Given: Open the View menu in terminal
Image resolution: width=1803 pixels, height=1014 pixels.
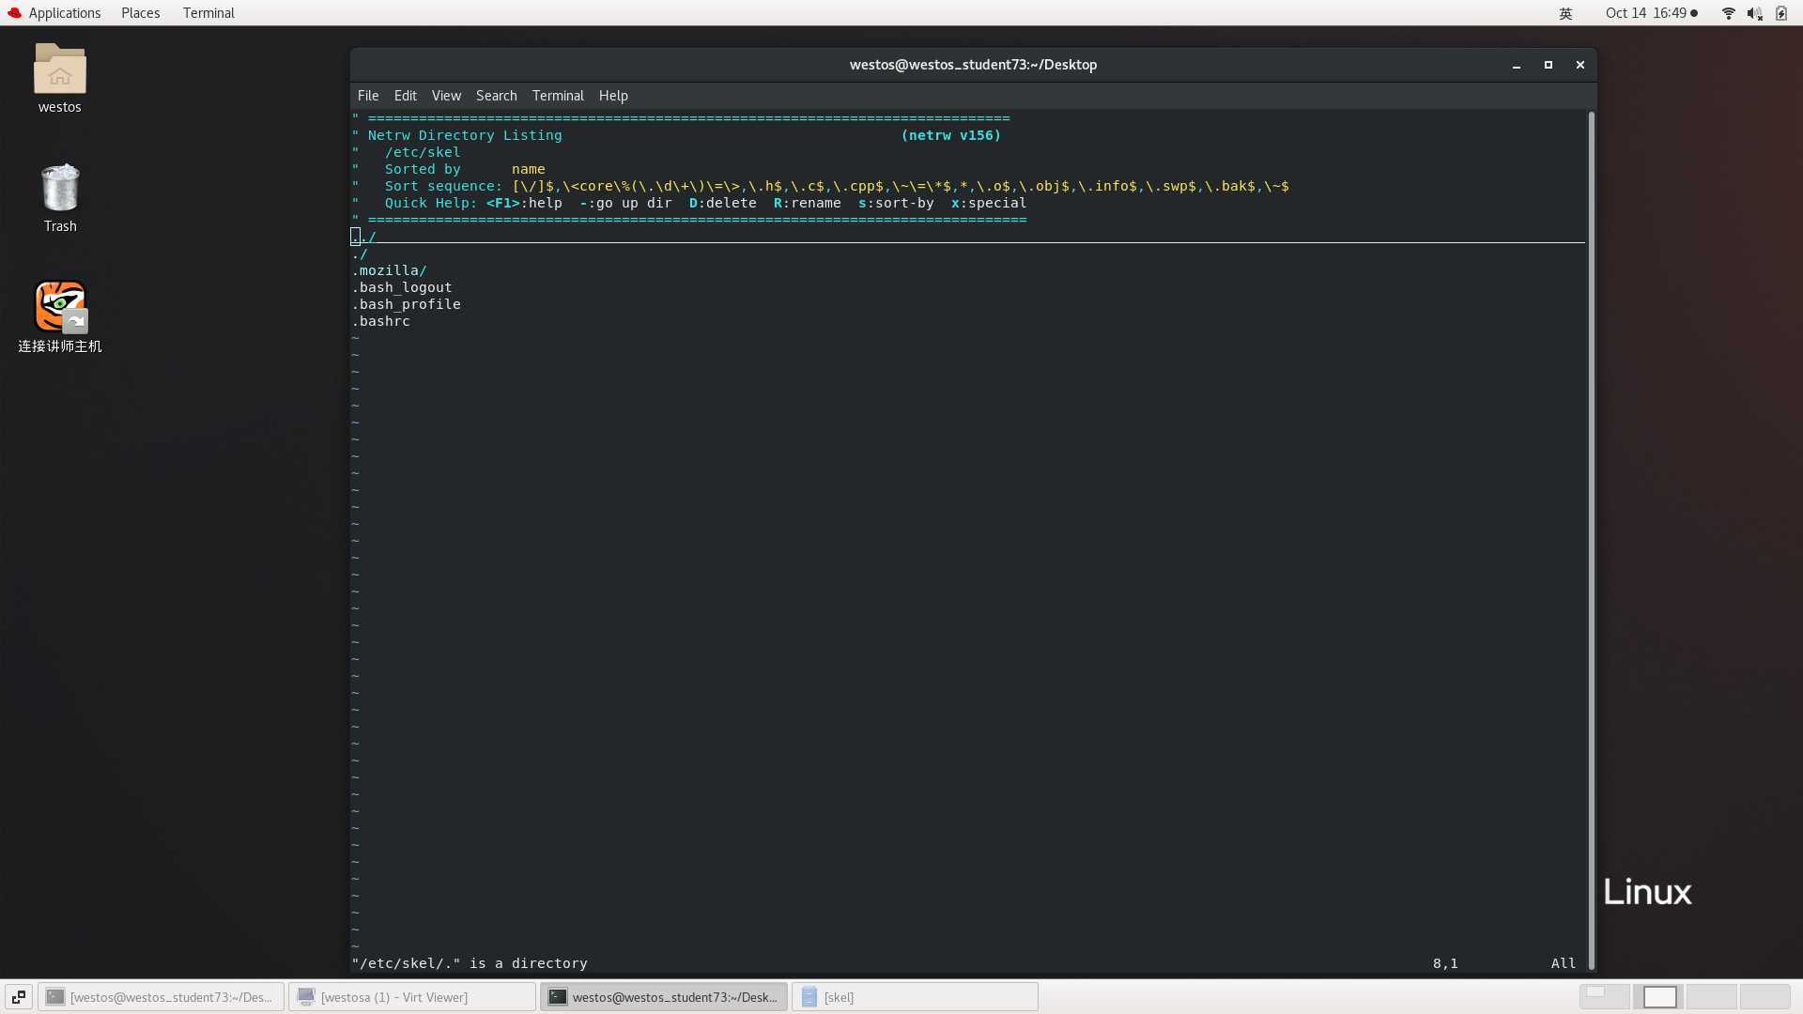Looking at the screenshot, I should pyautogui.click(x=446, y=96).
